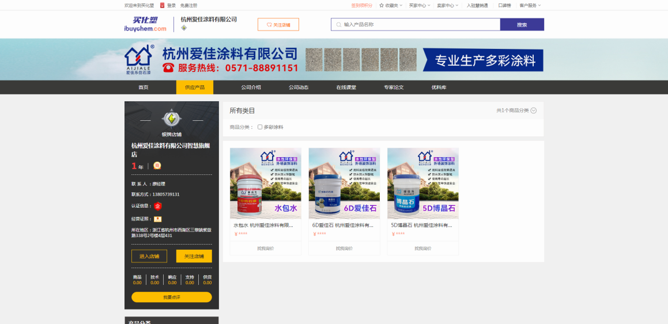Click the 商品 0.00 rating score
Image resolution: width=668 pixels, height=324 pixels.
coord(137,280)
